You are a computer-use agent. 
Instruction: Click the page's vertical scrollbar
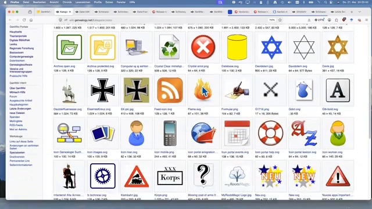tap(370, 109)
